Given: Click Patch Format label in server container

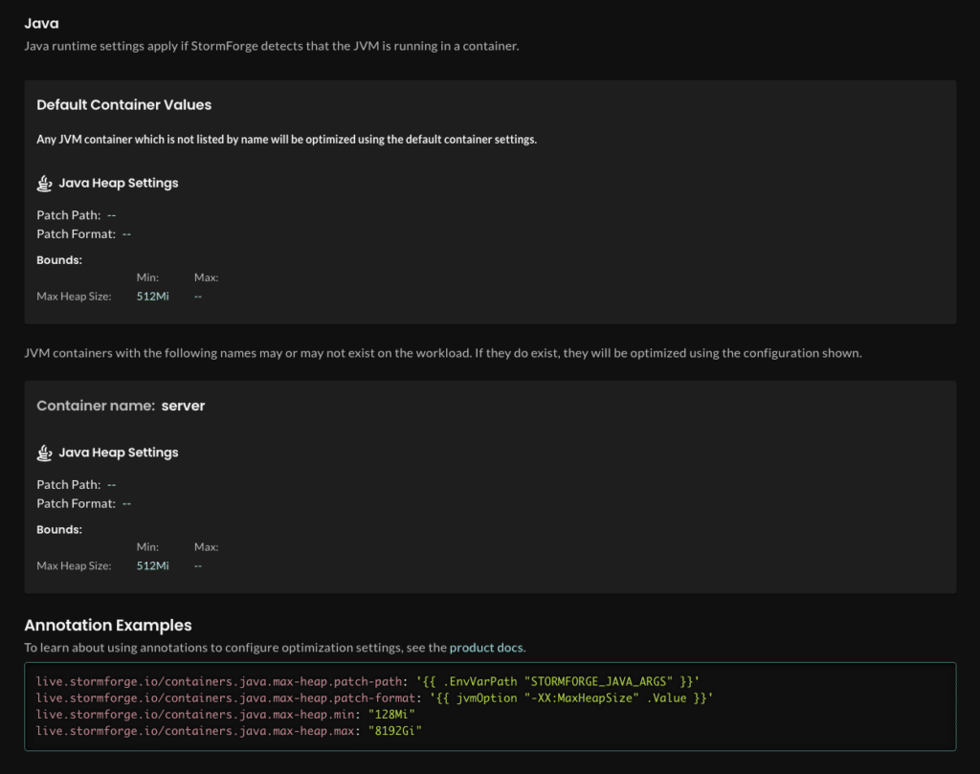Looking at the screenshot, I should 76,503.
